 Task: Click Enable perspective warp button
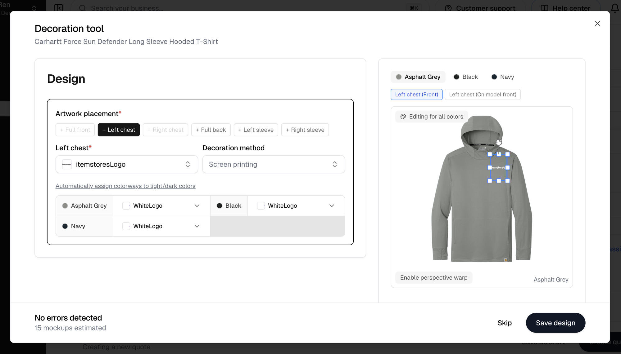tap(434, 278)
